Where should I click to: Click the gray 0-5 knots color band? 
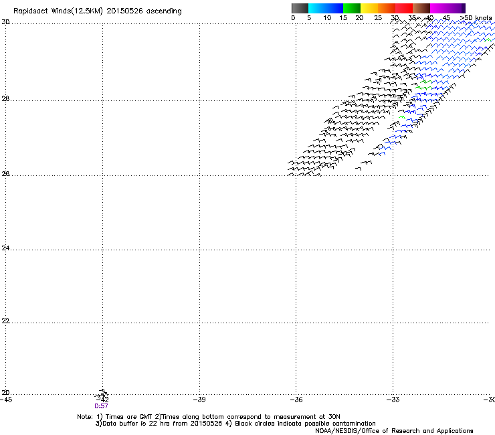[x=300, y=8]
